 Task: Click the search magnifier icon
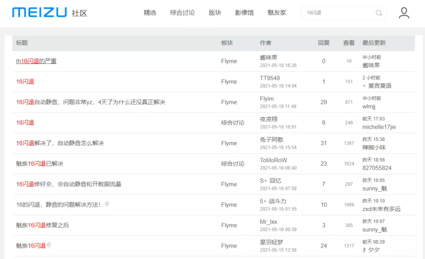click(379, 13)
